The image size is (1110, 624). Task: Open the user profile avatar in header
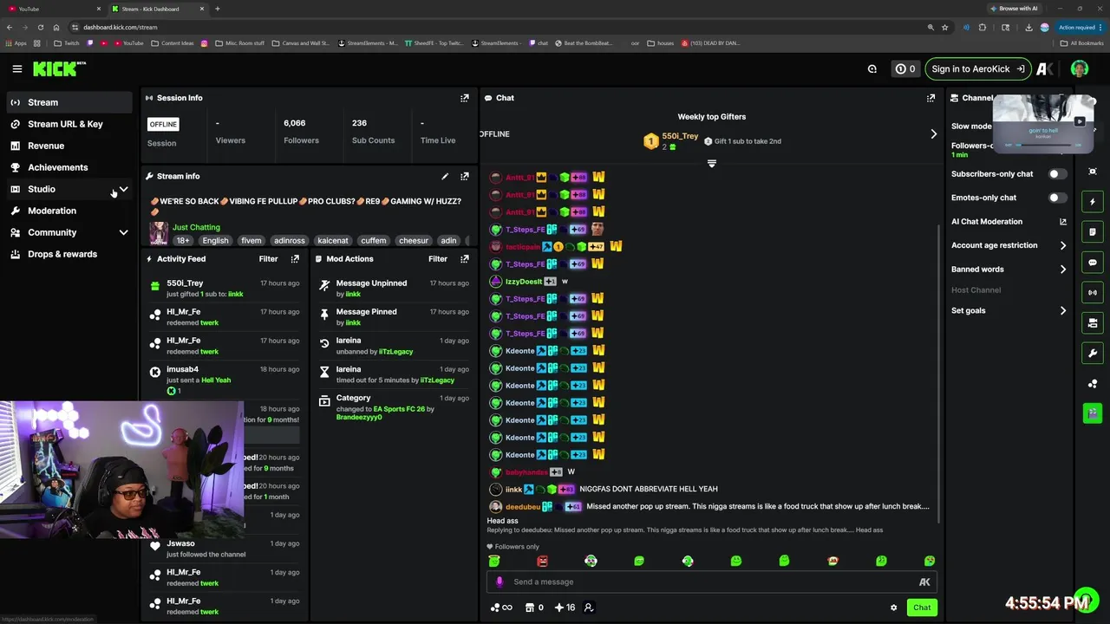tap(1079, 68)
